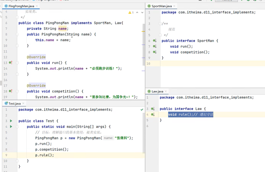
Task: Click package statement in Law.java
Action: [207, 97]
